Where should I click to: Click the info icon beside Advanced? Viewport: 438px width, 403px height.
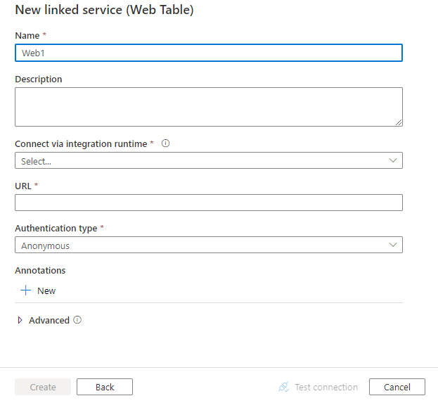tap(77, 320)
